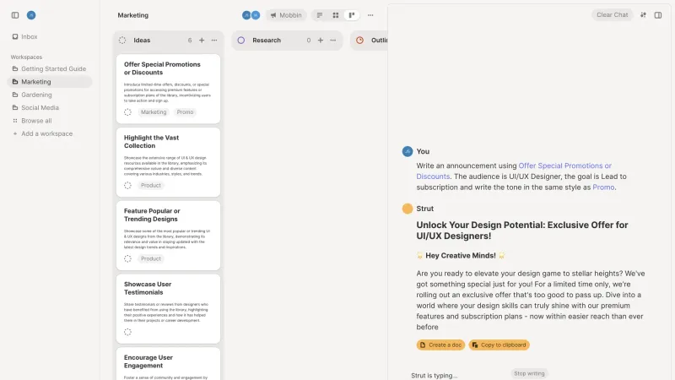This screenshot has height=380, width=675.
Task: Toggle status circle on Feature Popular Designs card
Action: tap(127, 258)
